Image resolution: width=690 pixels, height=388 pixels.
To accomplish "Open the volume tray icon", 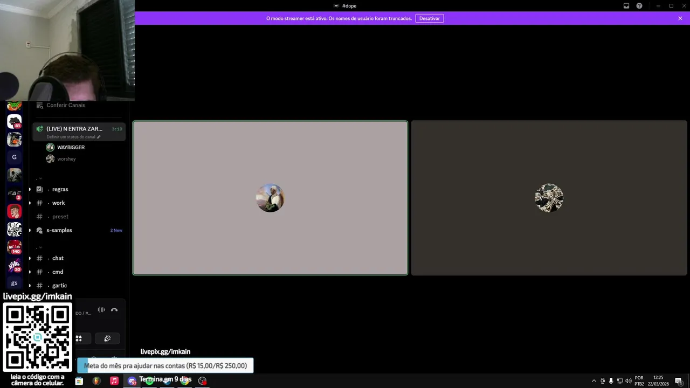I will point(629,381).
